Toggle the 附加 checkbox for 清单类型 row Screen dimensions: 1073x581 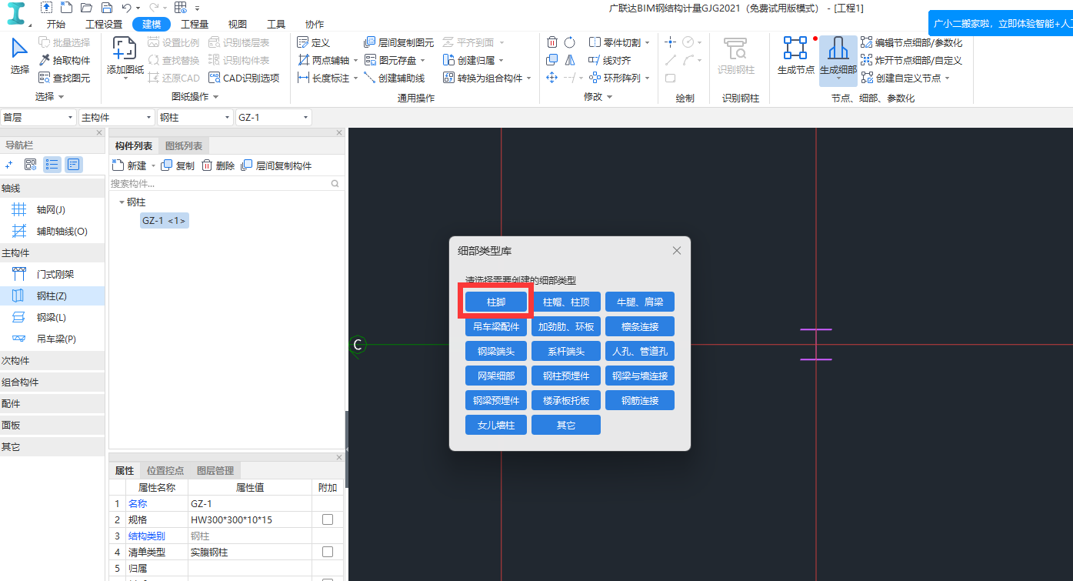click(328, 552)
